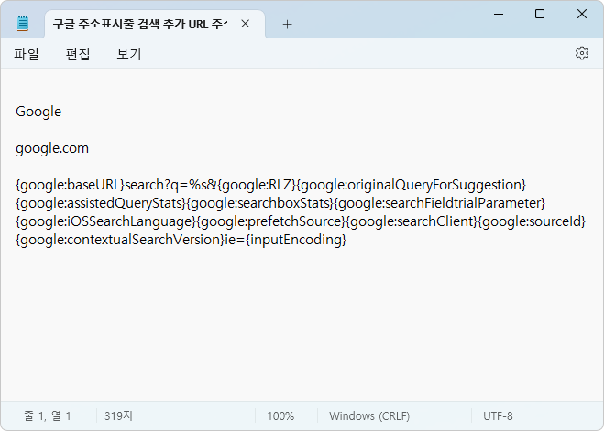
Task: Close the Notepad window
Action: click(582, 15)
